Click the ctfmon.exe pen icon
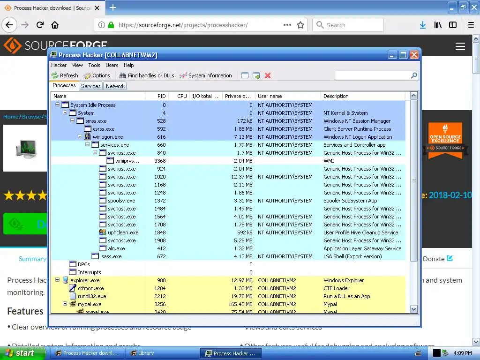This screenshot has height=360, width=480. point(73,288)
